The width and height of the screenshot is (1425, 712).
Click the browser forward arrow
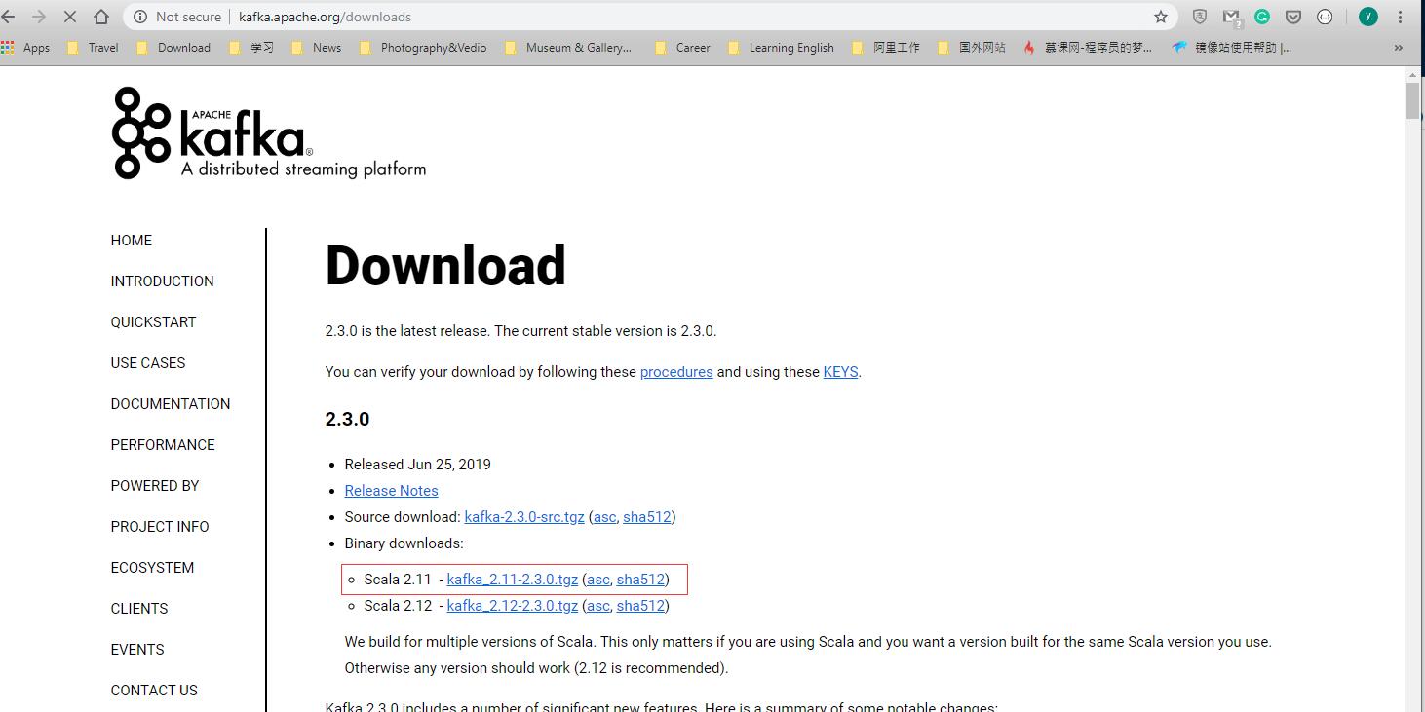[x=39, y=17]
